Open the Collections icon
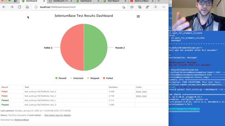 coord(140,7)
